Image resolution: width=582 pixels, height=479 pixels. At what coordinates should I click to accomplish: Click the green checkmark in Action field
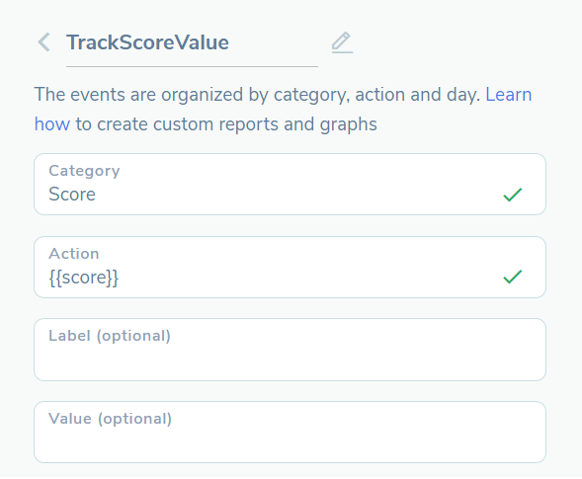tap(512, 277)
